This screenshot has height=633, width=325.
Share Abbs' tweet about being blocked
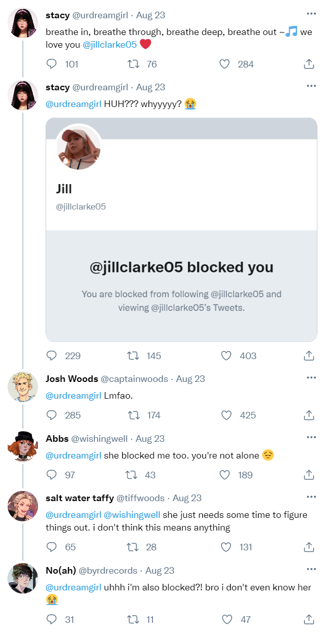click(309, 475)
